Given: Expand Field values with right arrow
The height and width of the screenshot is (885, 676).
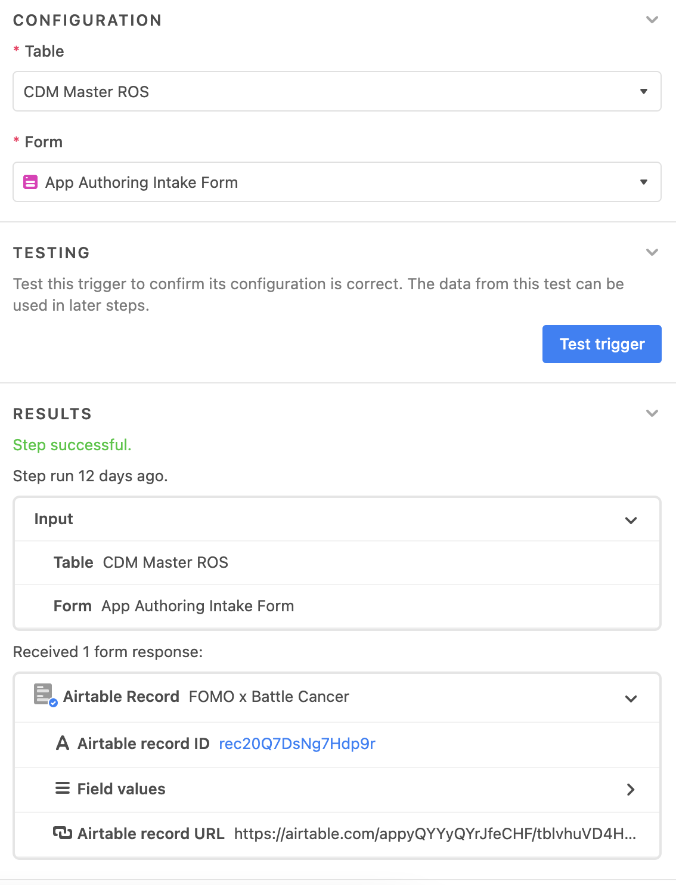Looking at the screenshot, I should point(631,790).
